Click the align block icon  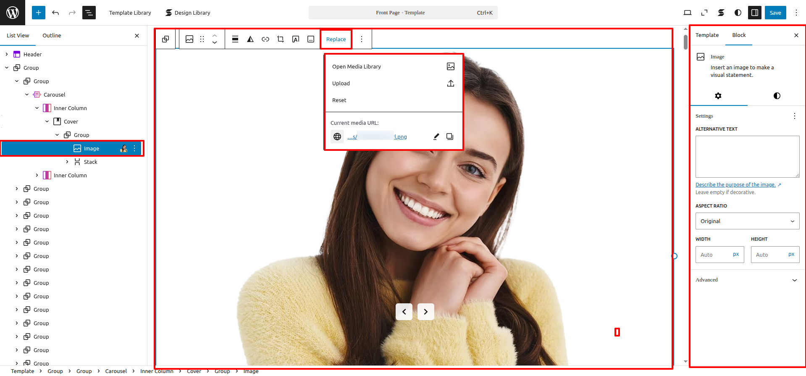pos(235,39)
